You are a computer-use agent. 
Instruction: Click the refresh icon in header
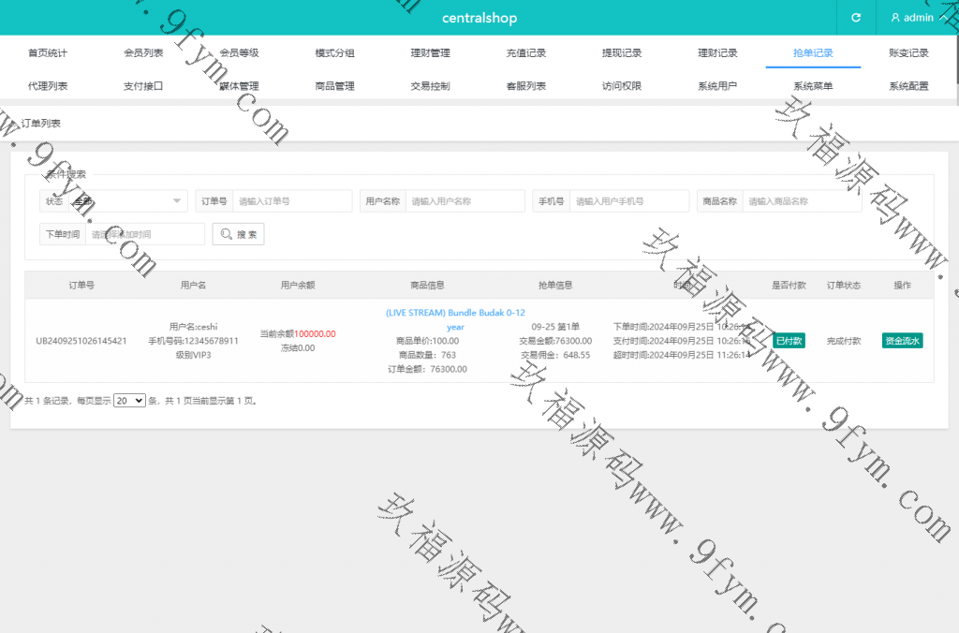coord(855,18)
